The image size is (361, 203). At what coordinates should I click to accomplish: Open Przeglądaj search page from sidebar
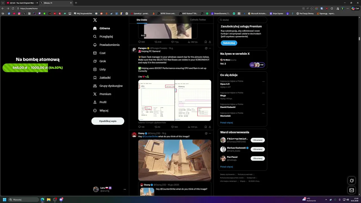tap(103, 36)
